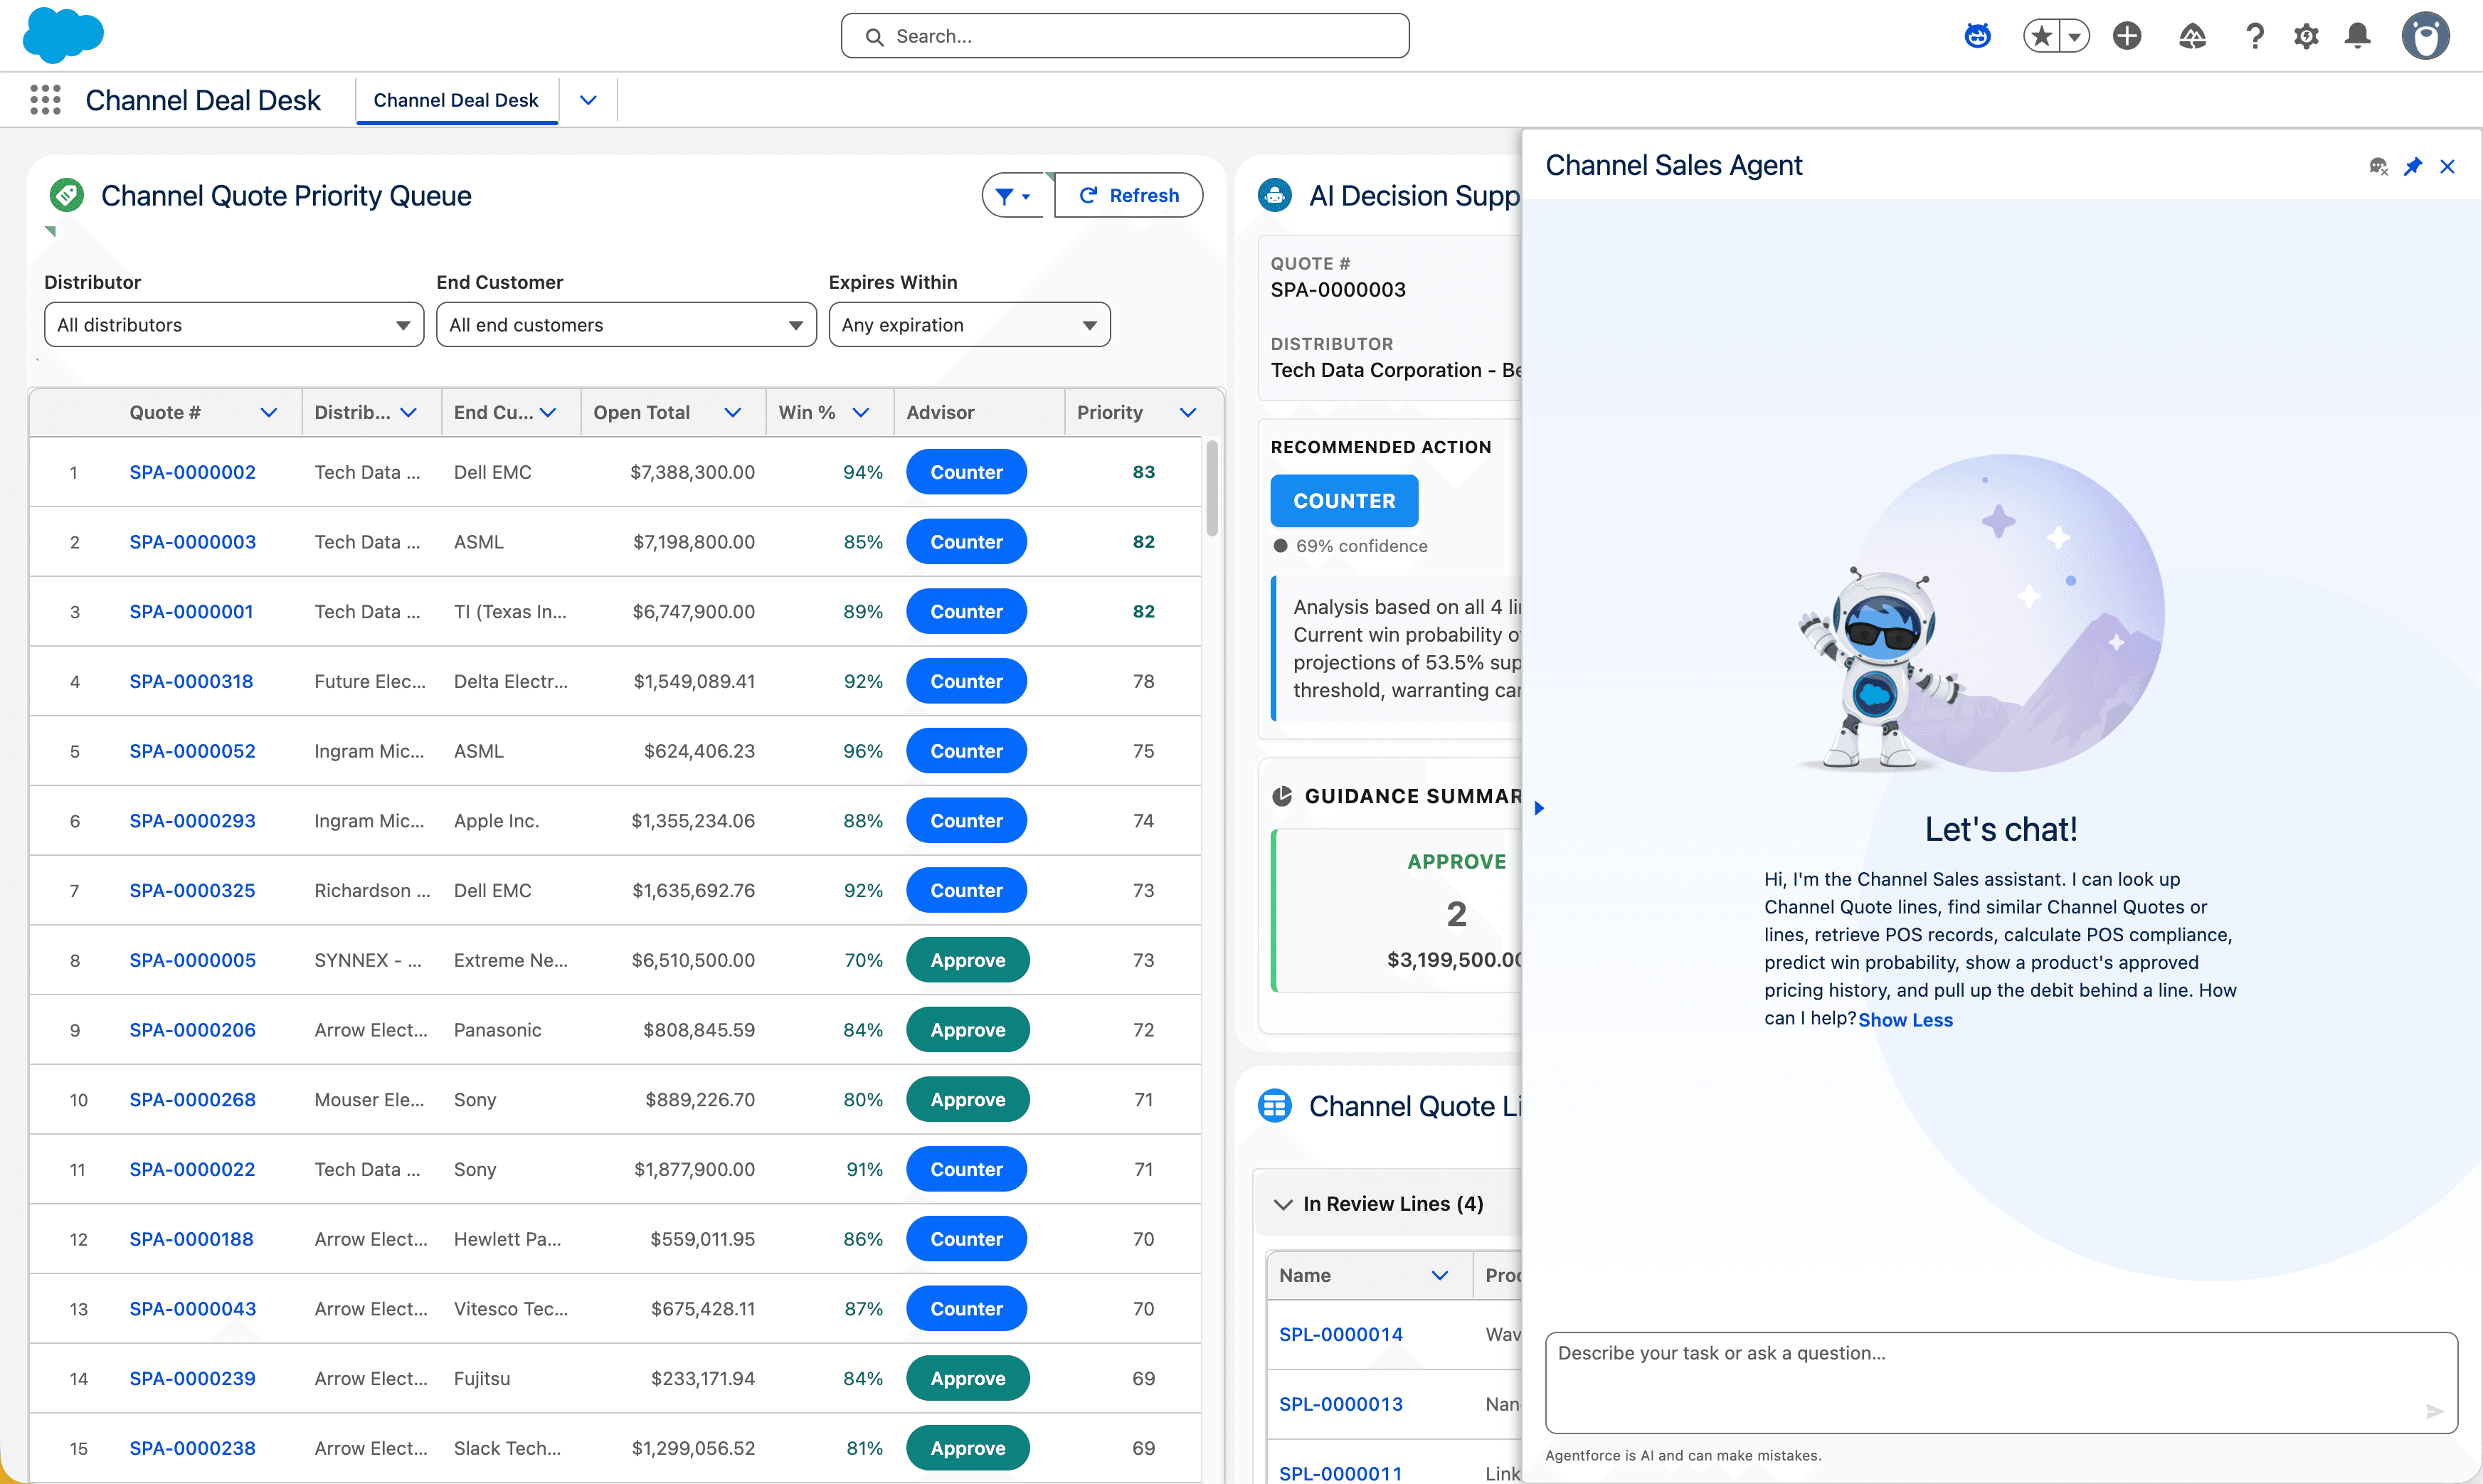Click the 69% confidence text
This screenshot has height=1484, width=2483.
tap(1361, 546)
